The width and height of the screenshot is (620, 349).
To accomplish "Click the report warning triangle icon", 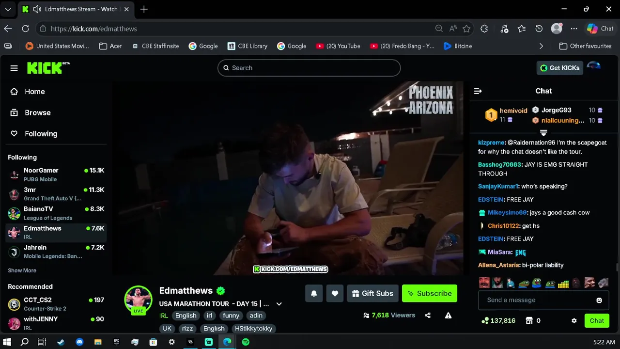I will [x=449, y=315].
